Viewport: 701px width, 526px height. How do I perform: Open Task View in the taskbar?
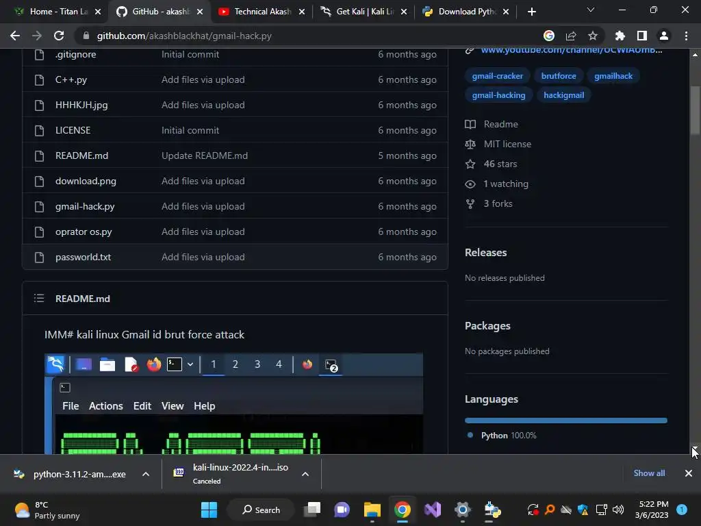(x=312, y=510)
